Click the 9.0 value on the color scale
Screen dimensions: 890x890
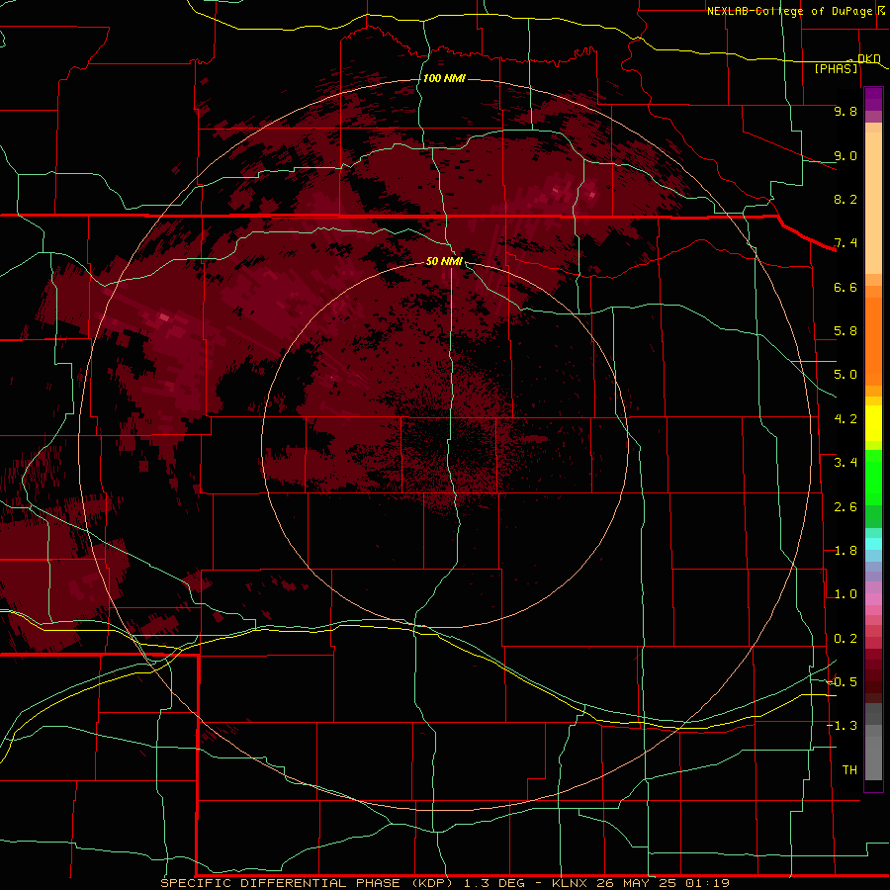click(x=845, y=155)
